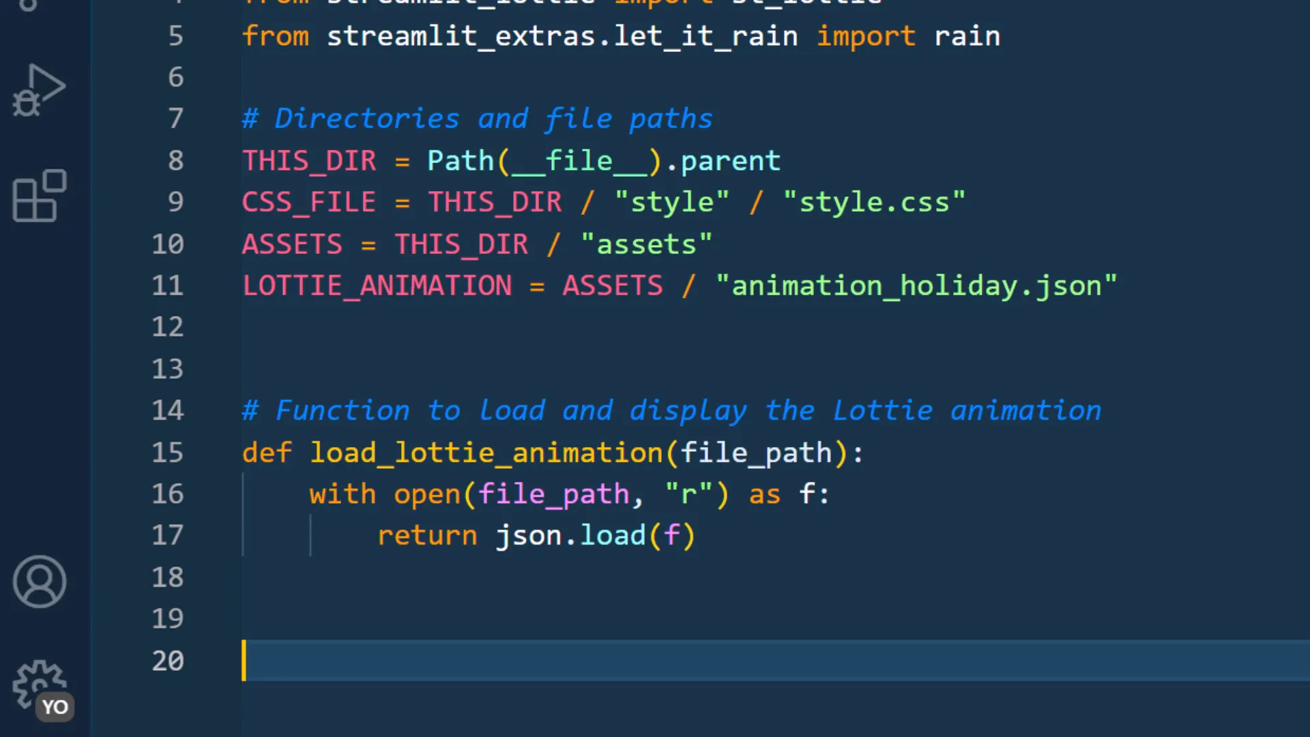Select the string animation_holiday.json

918,285
